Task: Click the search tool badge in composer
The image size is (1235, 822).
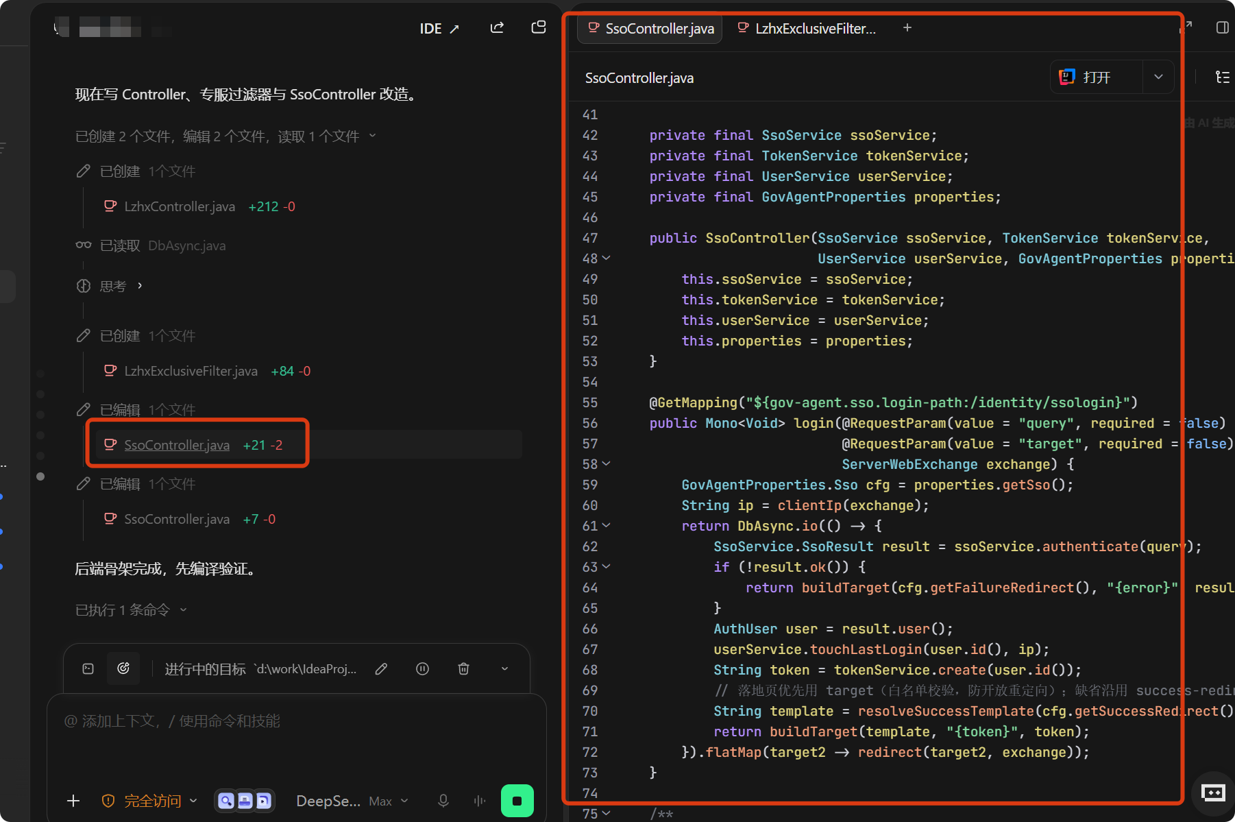Action: pos(226,801)
